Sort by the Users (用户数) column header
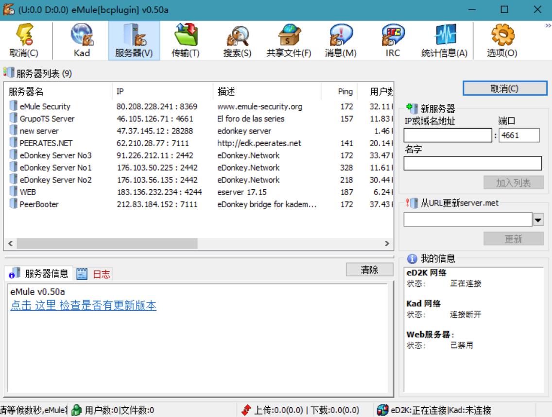552x417 pixels. tap(375, 92)
